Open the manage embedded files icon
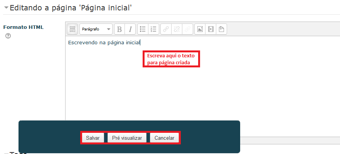This screenshot has height=154, width=340. (221, 29)
